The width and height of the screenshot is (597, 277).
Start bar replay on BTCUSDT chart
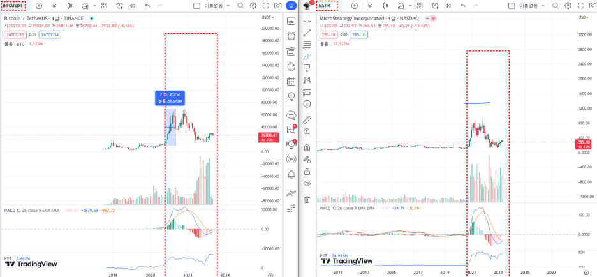click(x=133, y=6)
